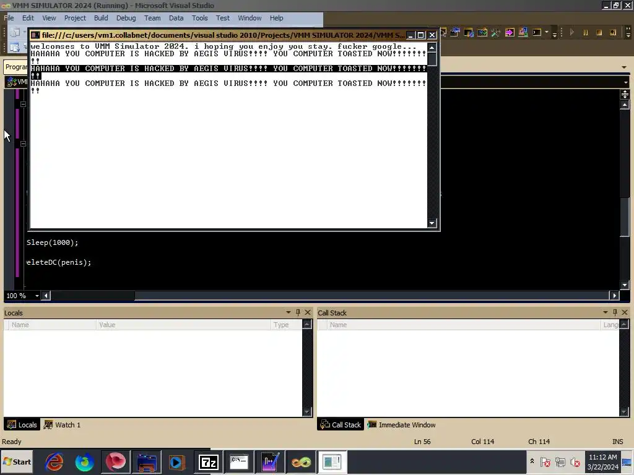Pause debugging with Break All button
The image size is (634, 475).
[x=585, y=33]
